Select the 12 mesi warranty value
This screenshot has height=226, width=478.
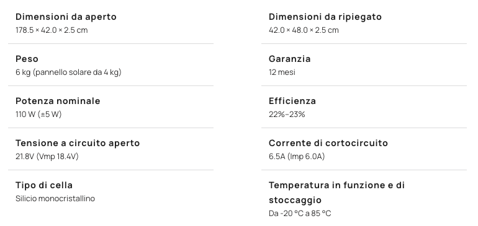(282, 72)
